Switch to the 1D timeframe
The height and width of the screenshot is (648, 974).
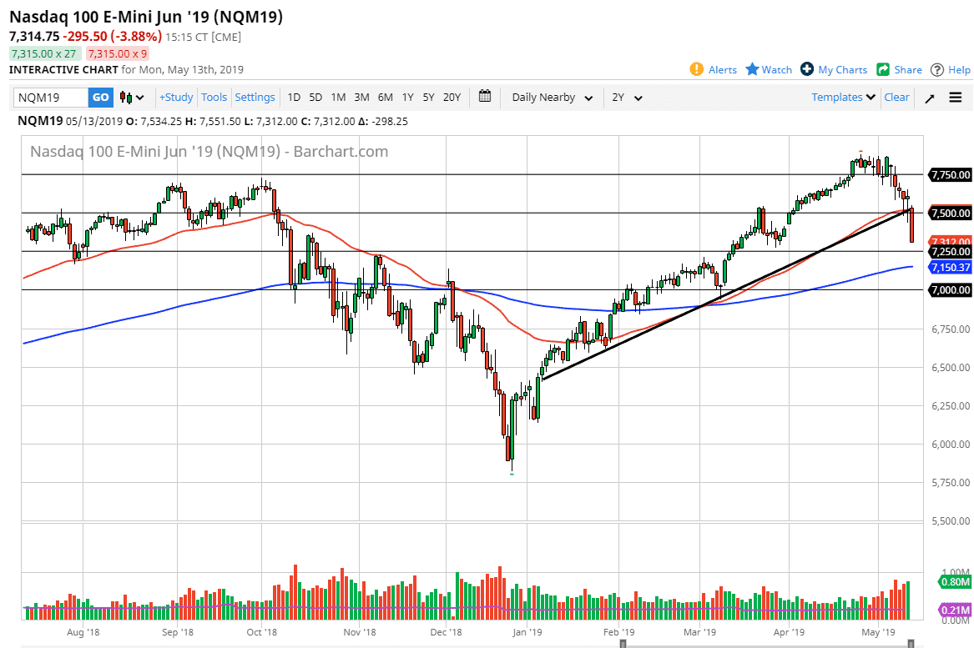294,98
